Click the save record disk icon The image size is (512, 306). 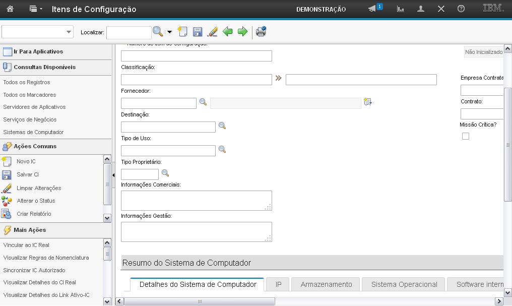click(x=198, y=32)
